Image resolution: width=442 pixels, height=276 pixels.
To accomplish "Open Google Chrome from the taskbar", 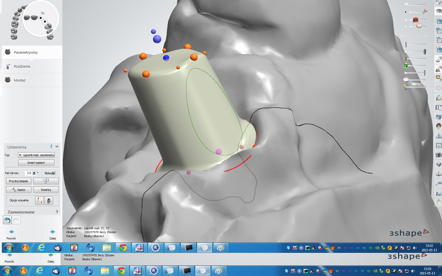I will (x=123, y=248).
